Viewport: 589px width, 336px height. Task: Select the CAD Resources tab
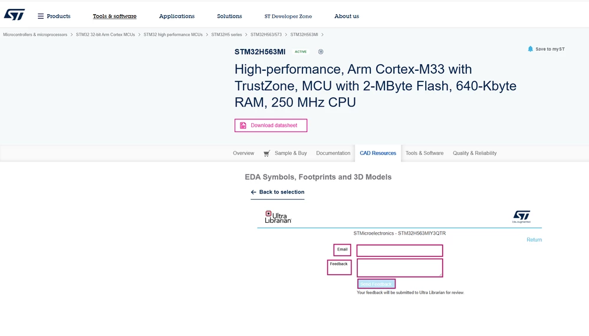click(378, 153)
